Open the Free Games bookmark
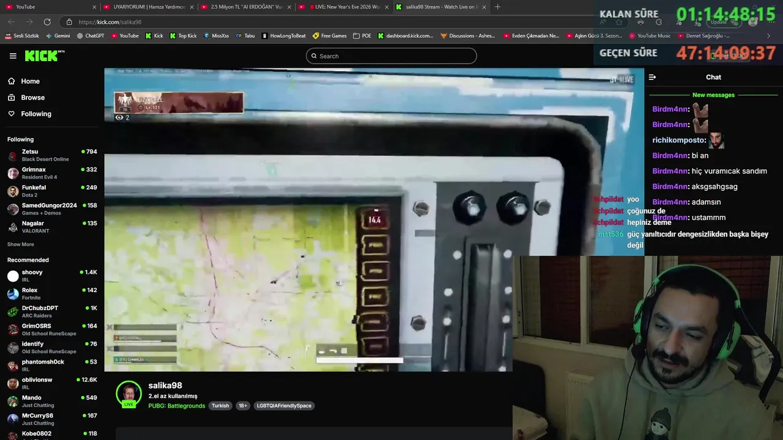 (x=329, y=36)
